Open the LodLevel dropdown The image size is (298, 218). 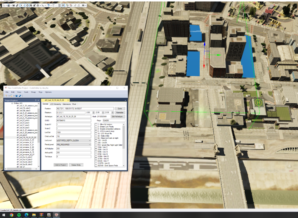(74, 140)
